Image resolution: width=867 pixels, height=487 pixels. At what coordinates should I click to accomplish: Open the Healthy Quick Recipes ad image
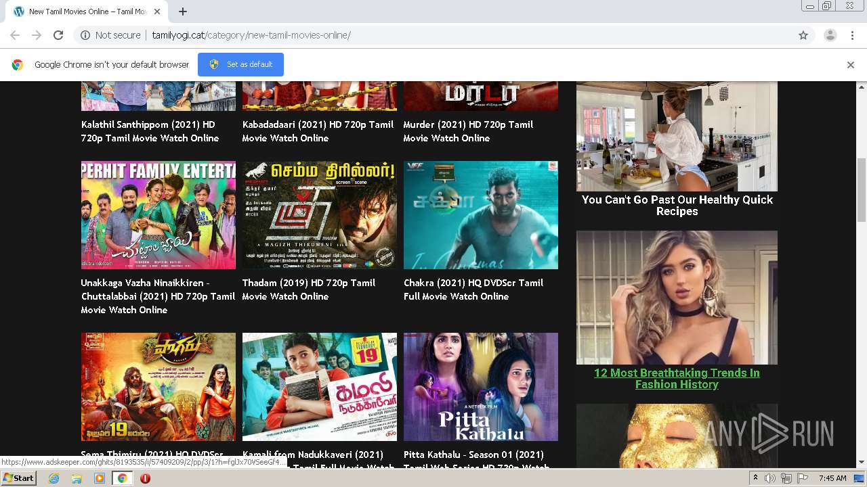pos(677,136)
